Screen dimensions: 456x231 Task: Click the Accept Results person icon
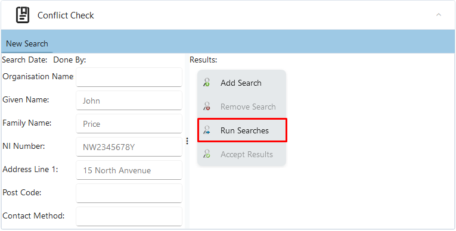[206, 154]
